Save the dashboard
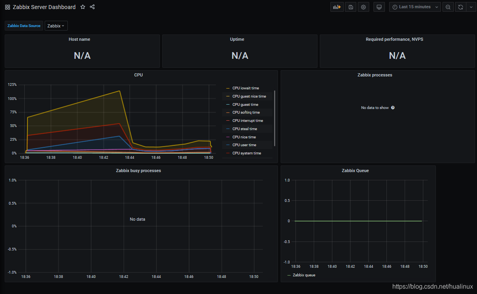The height and width of the screenshot is (294, 477). pos(351,7)
